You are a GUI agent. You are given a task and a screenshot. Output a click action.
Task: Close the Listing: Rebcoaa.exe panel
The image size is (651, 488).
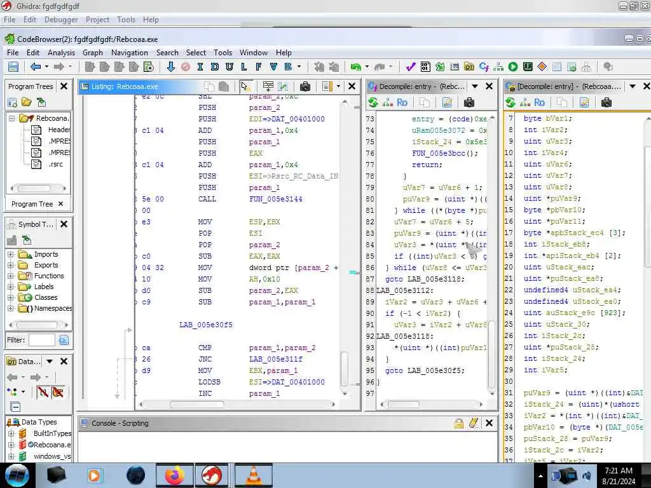352,86
